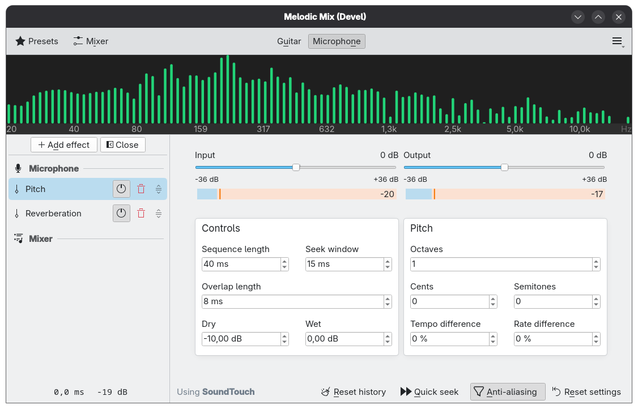The width and height of the screenshot is (638, 409).
Task: Open the hamburger main menu
Action: click(617, 41)
